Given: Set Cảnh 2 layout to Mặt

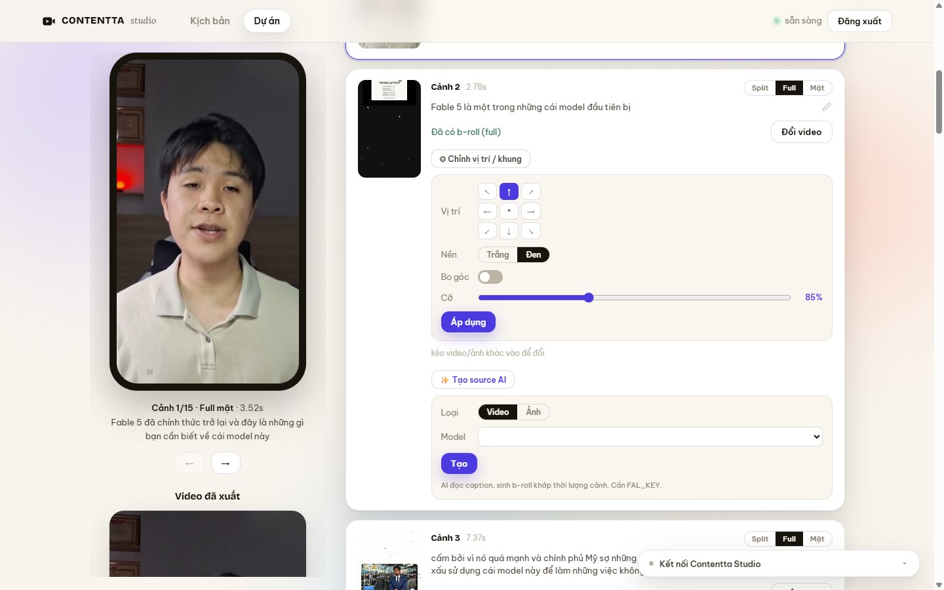Looking at the screenshot, I should click(x=817, y=88).
